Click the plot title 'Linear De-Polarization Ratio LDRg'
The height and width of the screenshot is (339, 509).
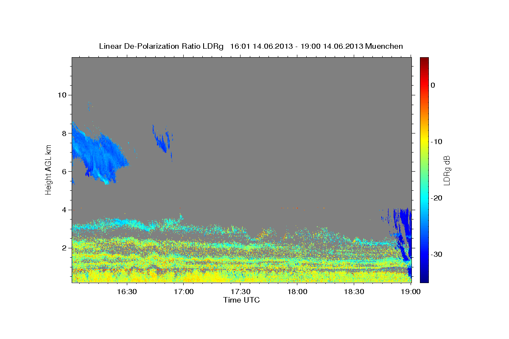tap(161, 46)
